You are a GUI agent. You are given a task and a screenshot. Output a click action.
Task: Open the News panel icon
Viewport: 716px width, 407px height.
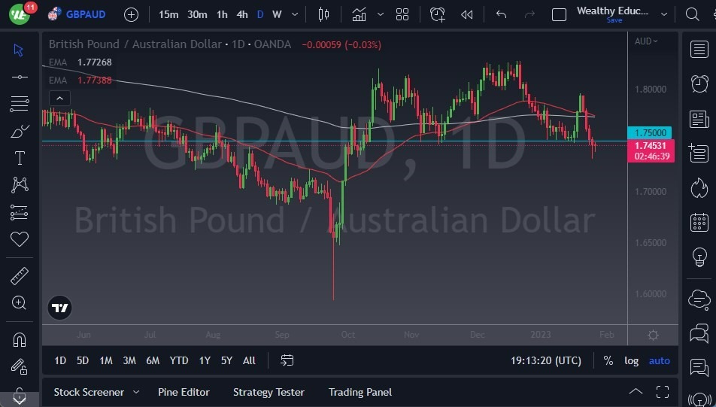(x=699, y=119)
